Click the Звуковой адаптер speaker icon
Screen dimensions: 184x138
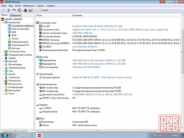40,78
